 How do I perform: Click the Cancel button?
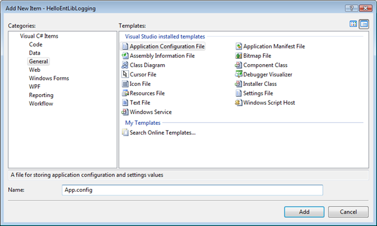click(348, 212)
